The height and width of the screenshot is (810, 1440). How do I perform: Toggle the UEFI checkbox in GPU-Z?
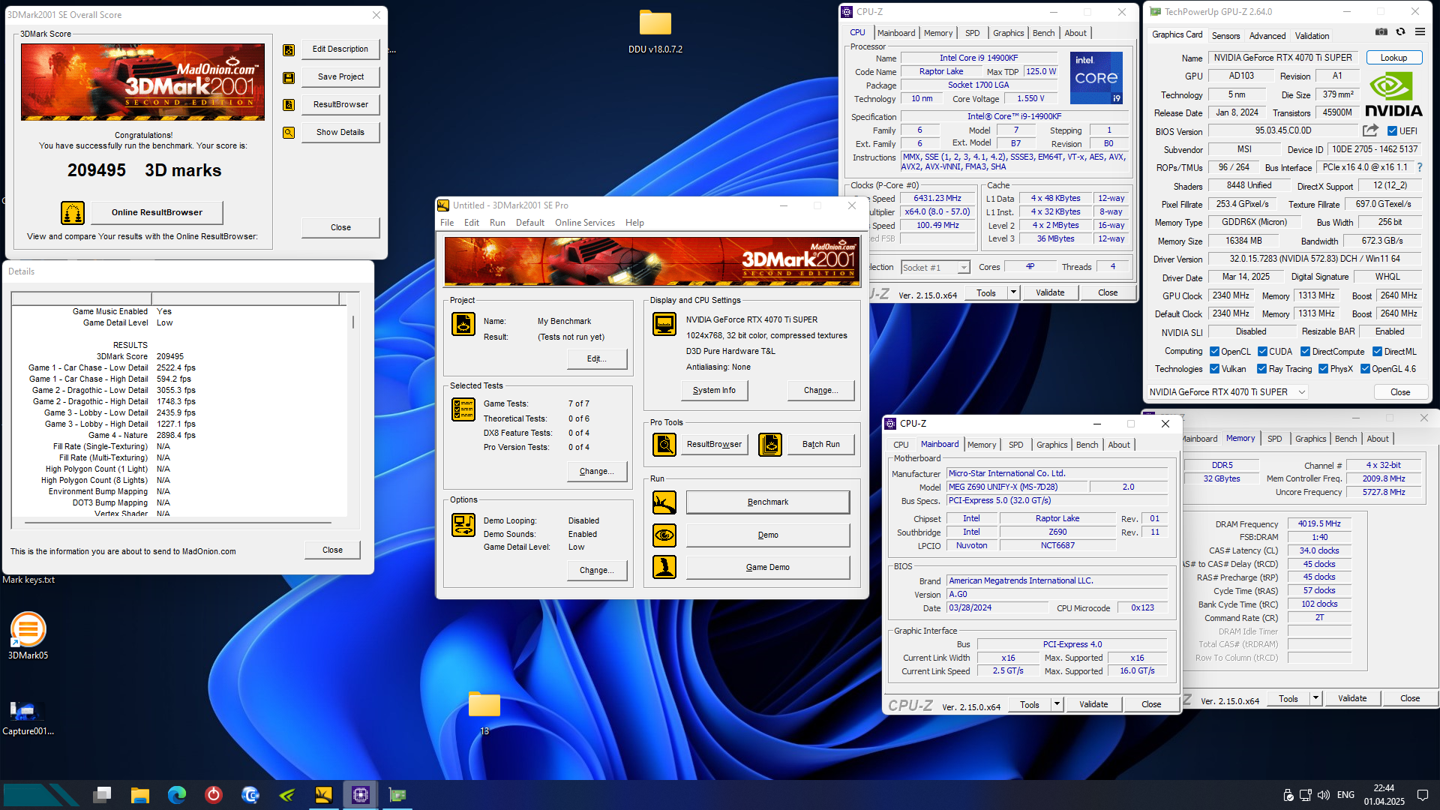click(x=1392, y=131)
